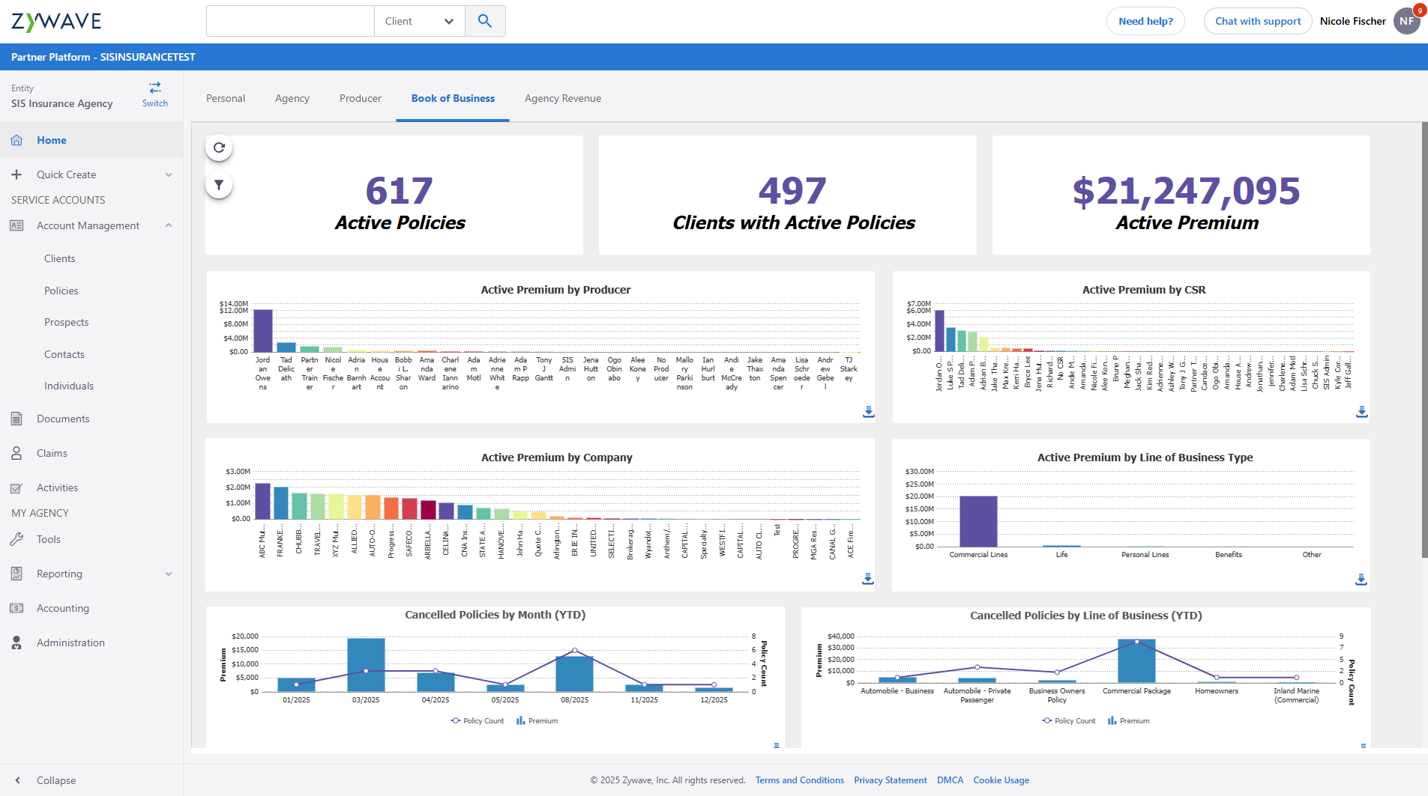Download the Active Premium by CSR chart
The height and width of the screenshot is (796, 1428).
1361,412
